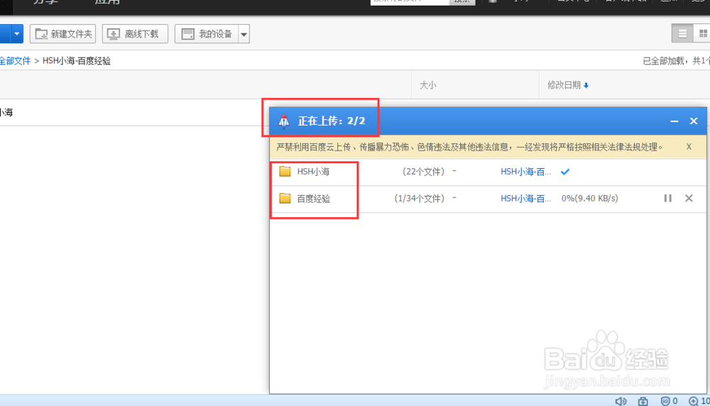Screen dimensions: 710x406
Task: Switch to grid thumbnail view
Action: click(702, 33)
